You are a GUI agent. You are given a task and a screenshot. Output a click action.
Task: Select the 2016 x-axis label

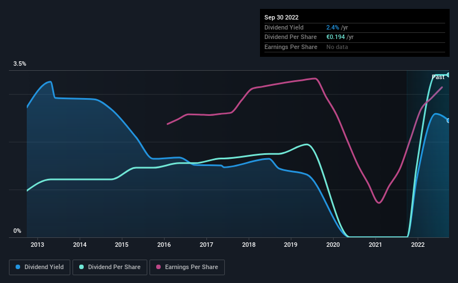(164, 245)
